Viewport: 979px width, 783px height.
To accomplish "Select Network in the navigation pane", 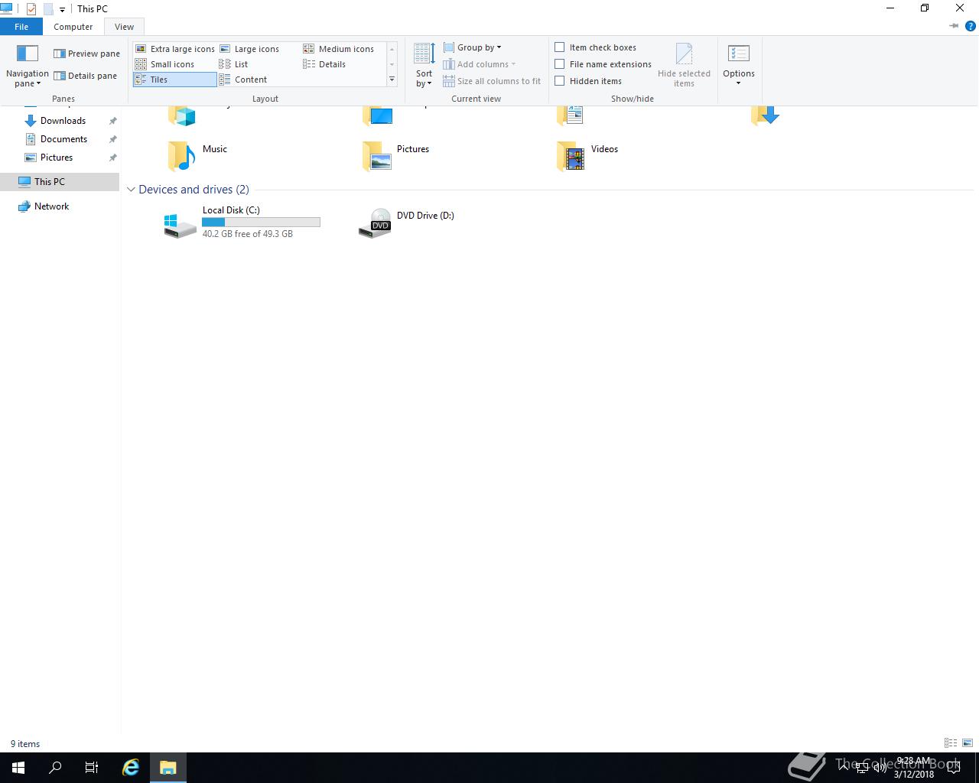I will (x=51, y=206).
